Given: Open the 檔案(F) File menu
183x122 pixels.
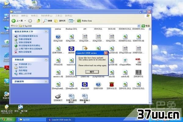Looking at the screenshot, I should click(15, 16).
